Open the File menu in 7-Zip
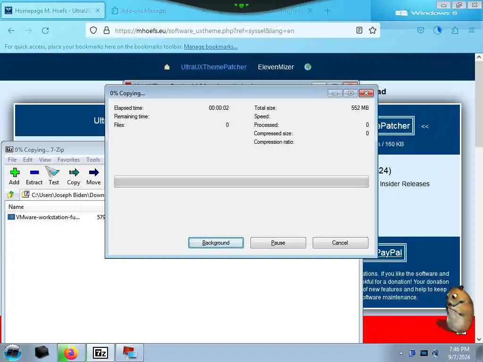The image size is (483, 362). [x=12, y=159]
